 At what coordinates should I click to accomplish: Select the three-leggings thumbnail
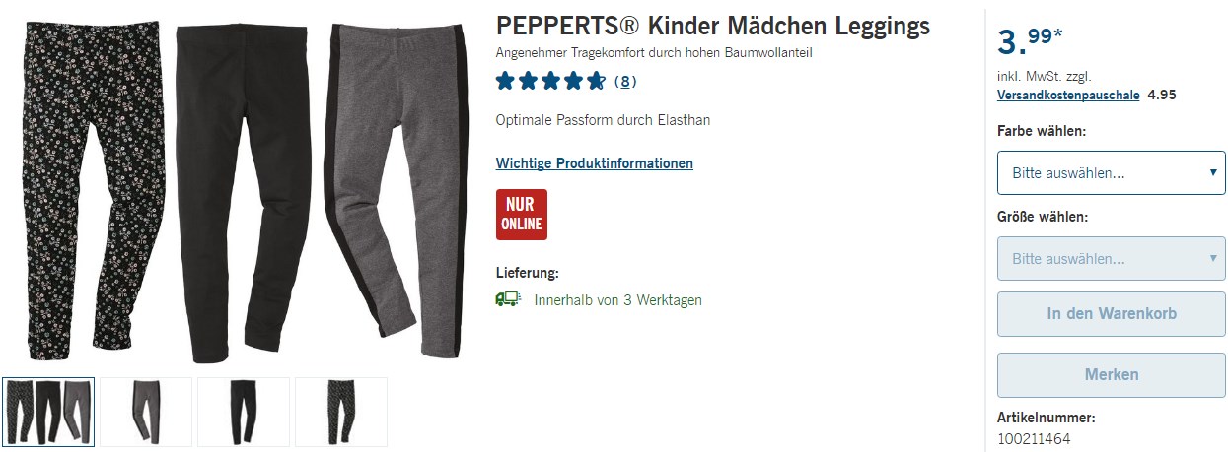[x=48, y=412]
